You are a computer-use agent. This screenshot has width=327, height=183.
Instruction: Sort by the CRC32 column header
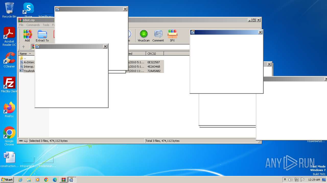(155, 54)
